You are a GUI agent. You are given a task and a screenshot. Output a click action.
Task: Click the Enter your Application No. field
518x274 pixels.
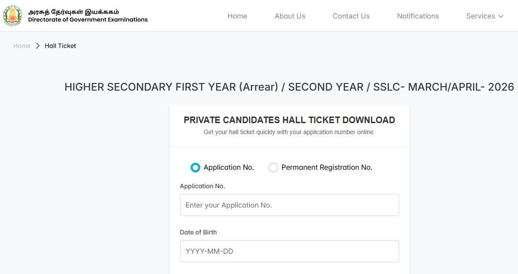click(289, 205)
